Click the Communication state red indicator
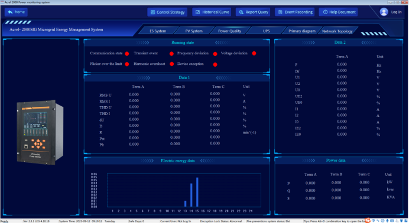409x223 pixels. pyautogui.click(x=126, y=54)
